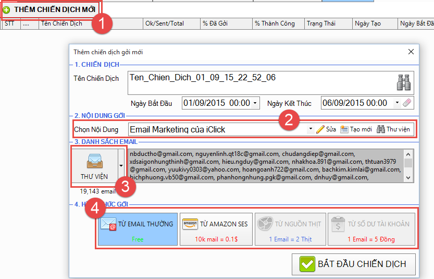Open Ngày Bắt Đầu date picker dropdown
The image size is (434, 279).
[x=255, y=103]
